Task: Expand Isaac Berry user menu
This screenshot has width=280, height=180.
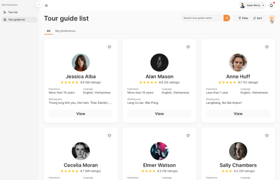Action: coord(252,5)
